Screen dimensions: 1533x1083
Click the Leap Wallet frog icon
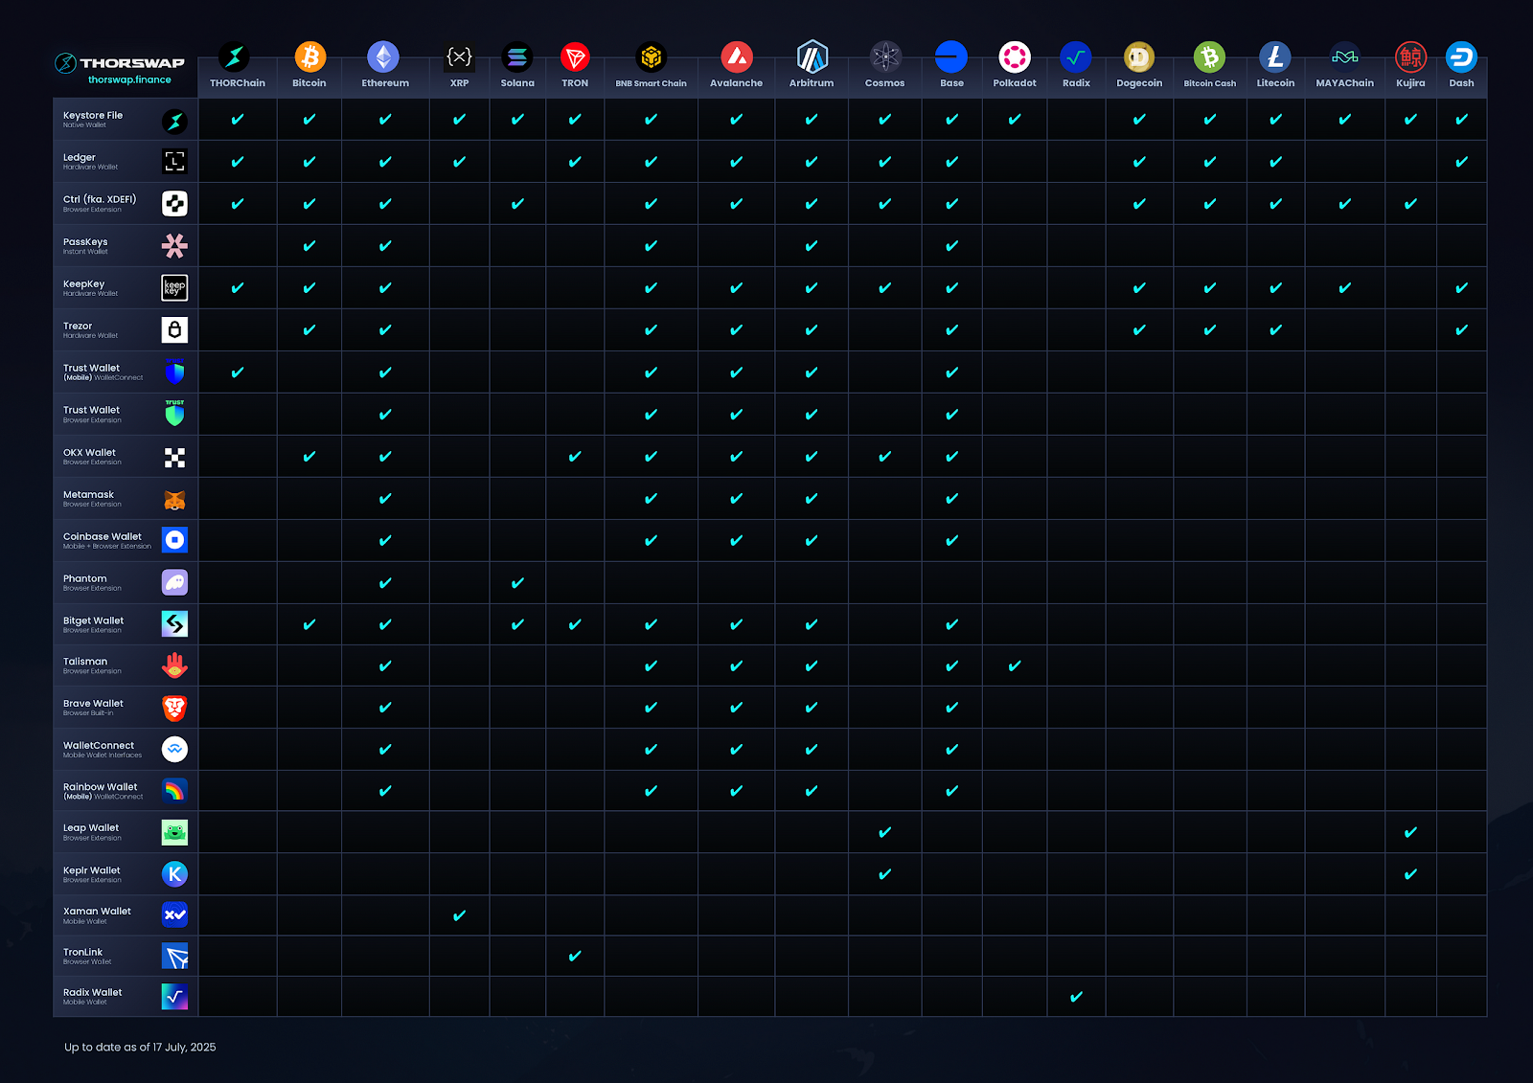[174, 832]
